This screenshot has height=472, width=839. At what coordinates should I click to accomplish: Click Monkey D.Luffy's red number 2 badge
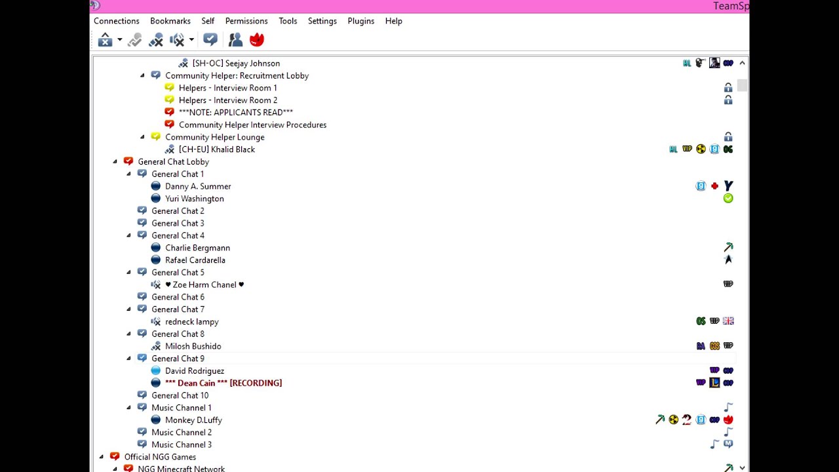686,420
